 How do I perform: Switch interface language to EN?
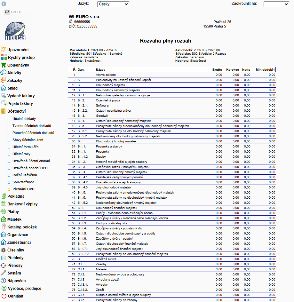coord(13,12)
